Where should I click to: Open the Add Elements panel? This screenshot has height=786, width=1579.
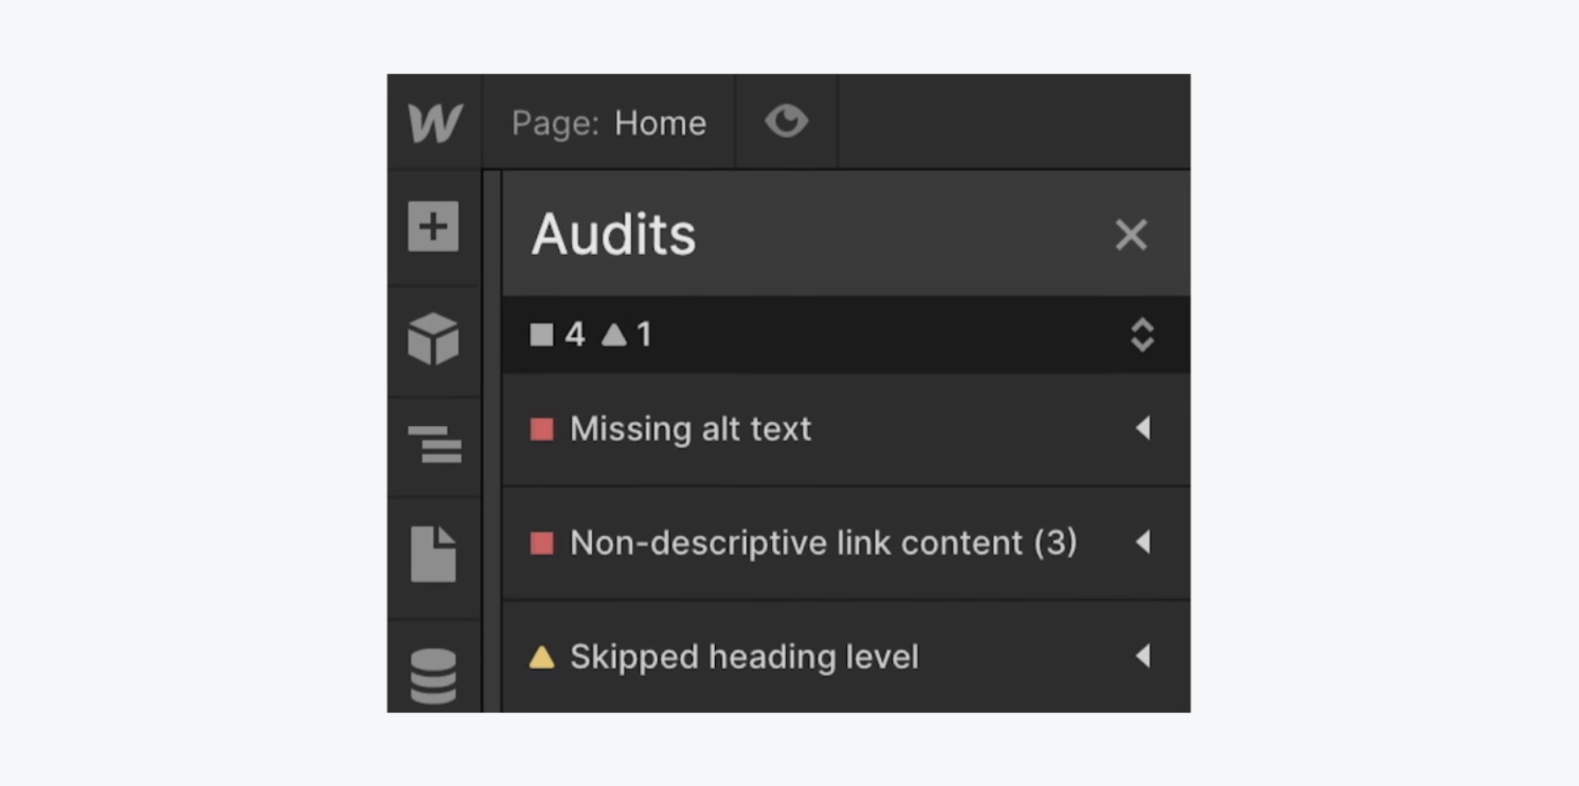coord(434,226)
